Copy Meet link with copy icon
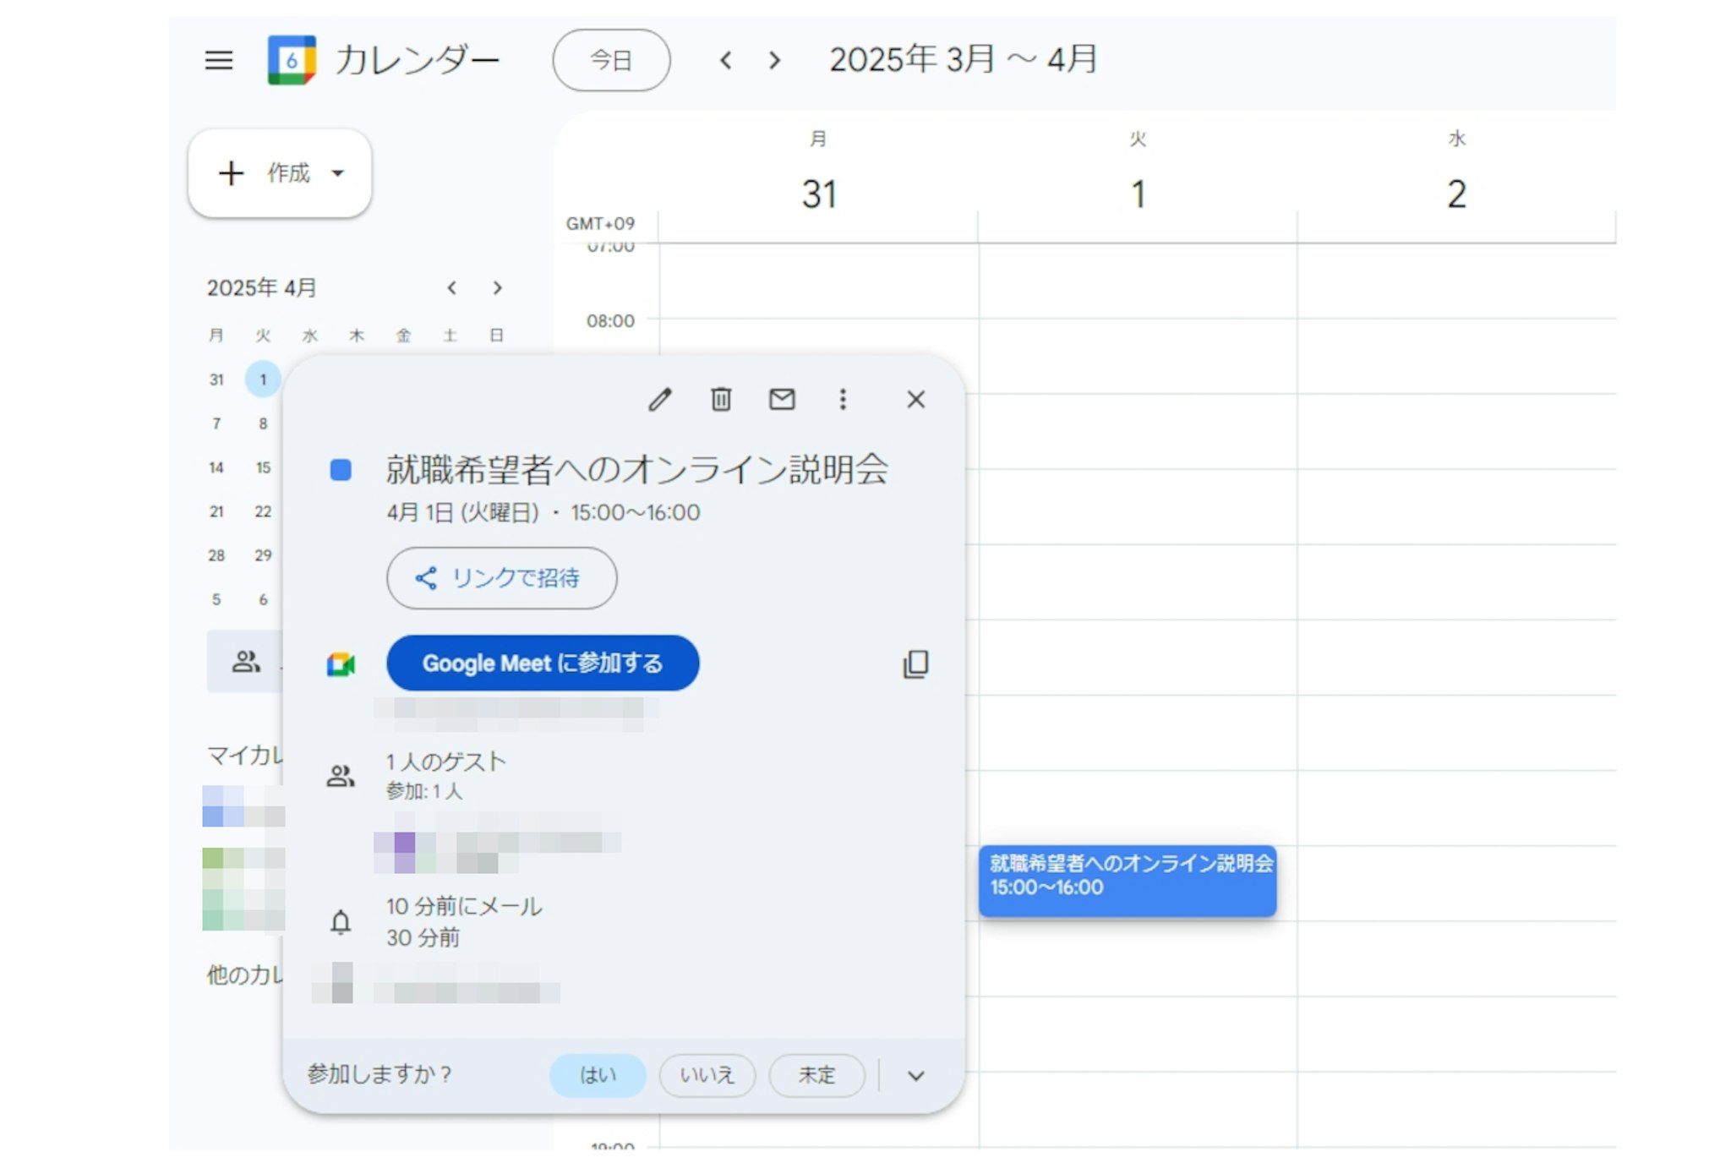The image size is (1731, 1163). (915, 664)
